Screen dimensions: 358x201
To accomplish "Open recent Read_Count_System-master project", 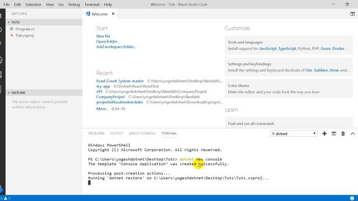I will pyautogui.click(x=120, y=81).
